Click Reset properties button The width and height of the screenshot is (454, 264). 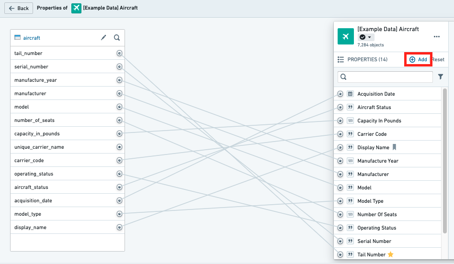point(438,60)
